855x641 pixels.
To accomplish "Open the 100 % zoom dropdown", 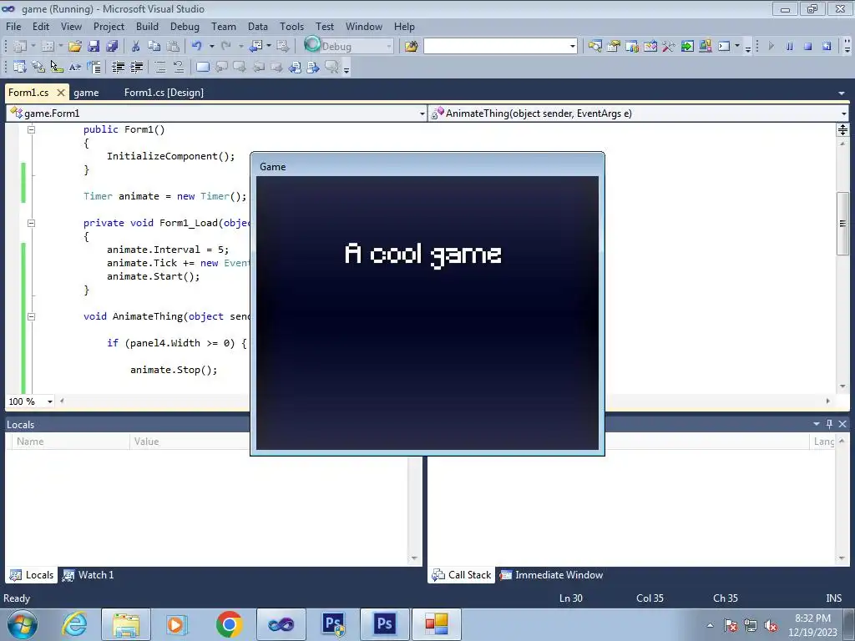I will click(49, 401).
